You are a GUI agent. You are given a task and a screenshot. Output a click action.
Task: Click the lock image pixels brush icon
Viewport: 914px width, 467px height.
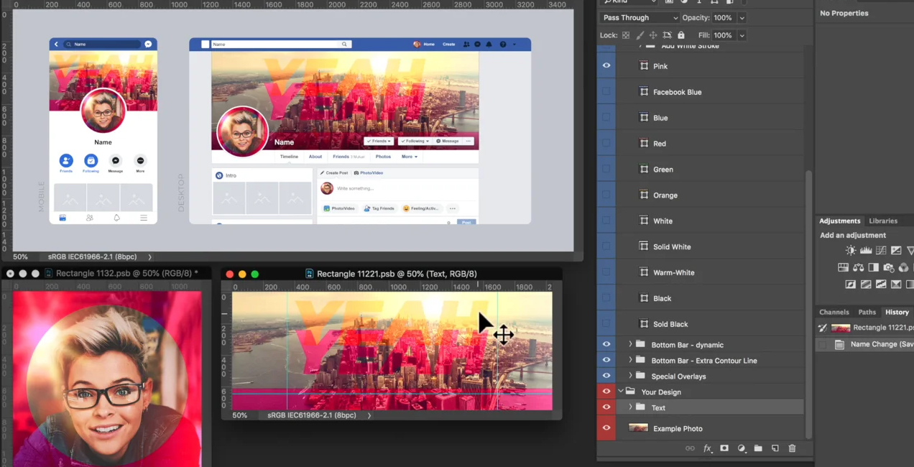640,35
